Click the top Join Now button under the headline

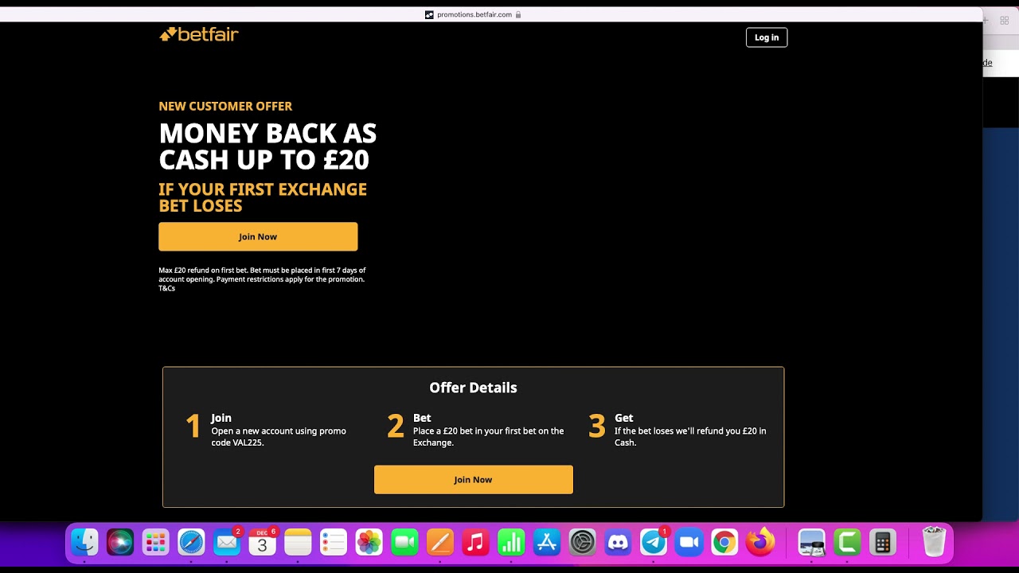[258, 236]
